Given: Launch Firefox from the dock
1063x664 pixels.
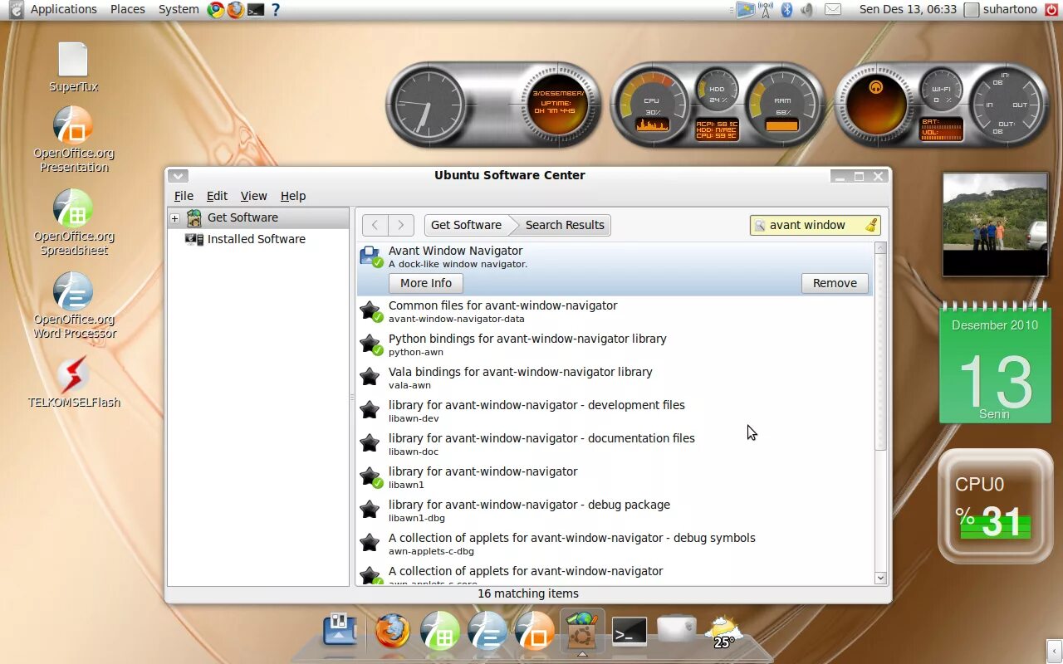Looking at the screenshot, I should pos(393,632).
